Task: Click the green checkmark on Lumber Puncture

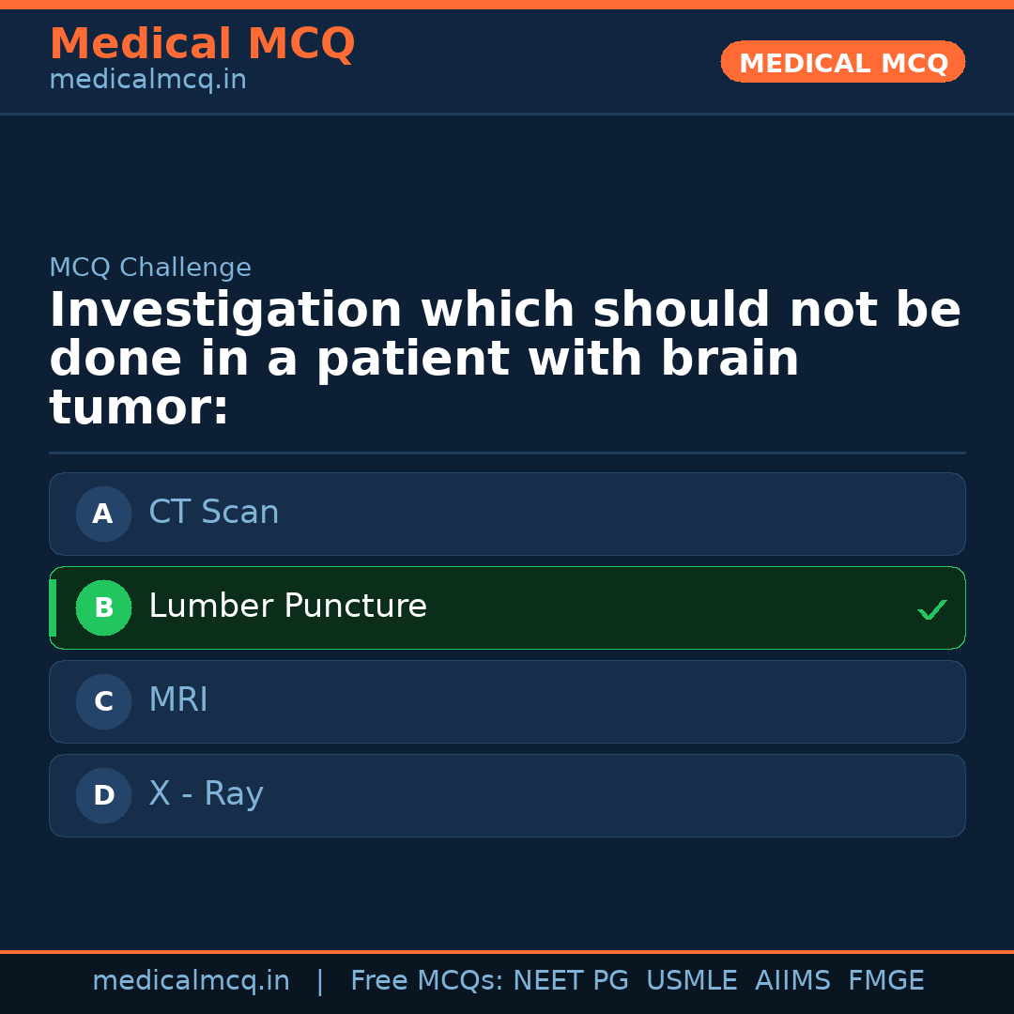Action: click(x=931, y=609)
